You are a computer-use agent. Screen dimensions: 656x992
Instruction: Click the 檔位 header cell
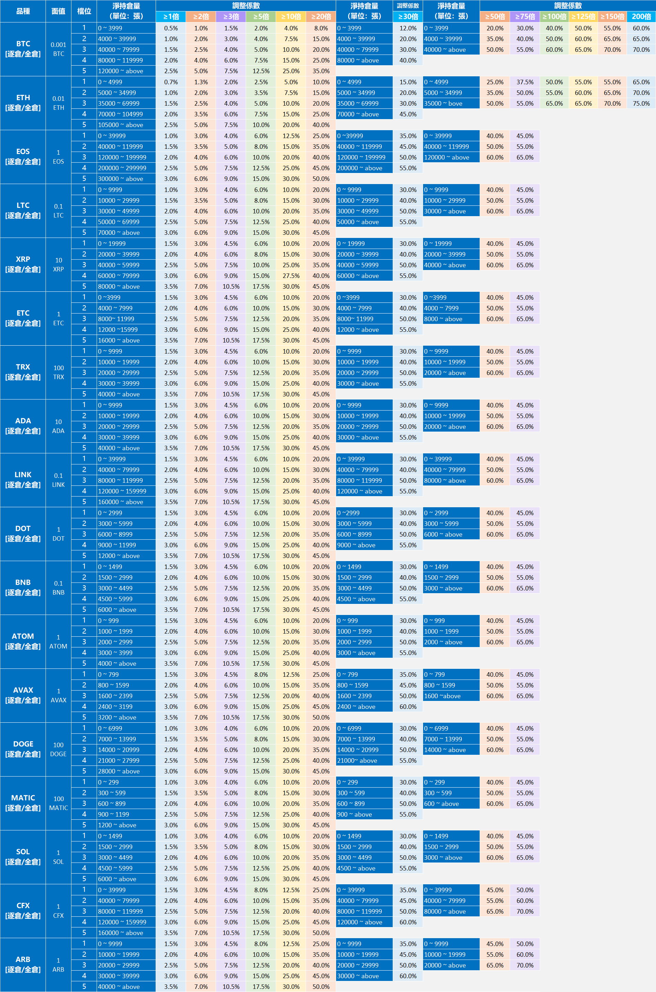[84, 11]
